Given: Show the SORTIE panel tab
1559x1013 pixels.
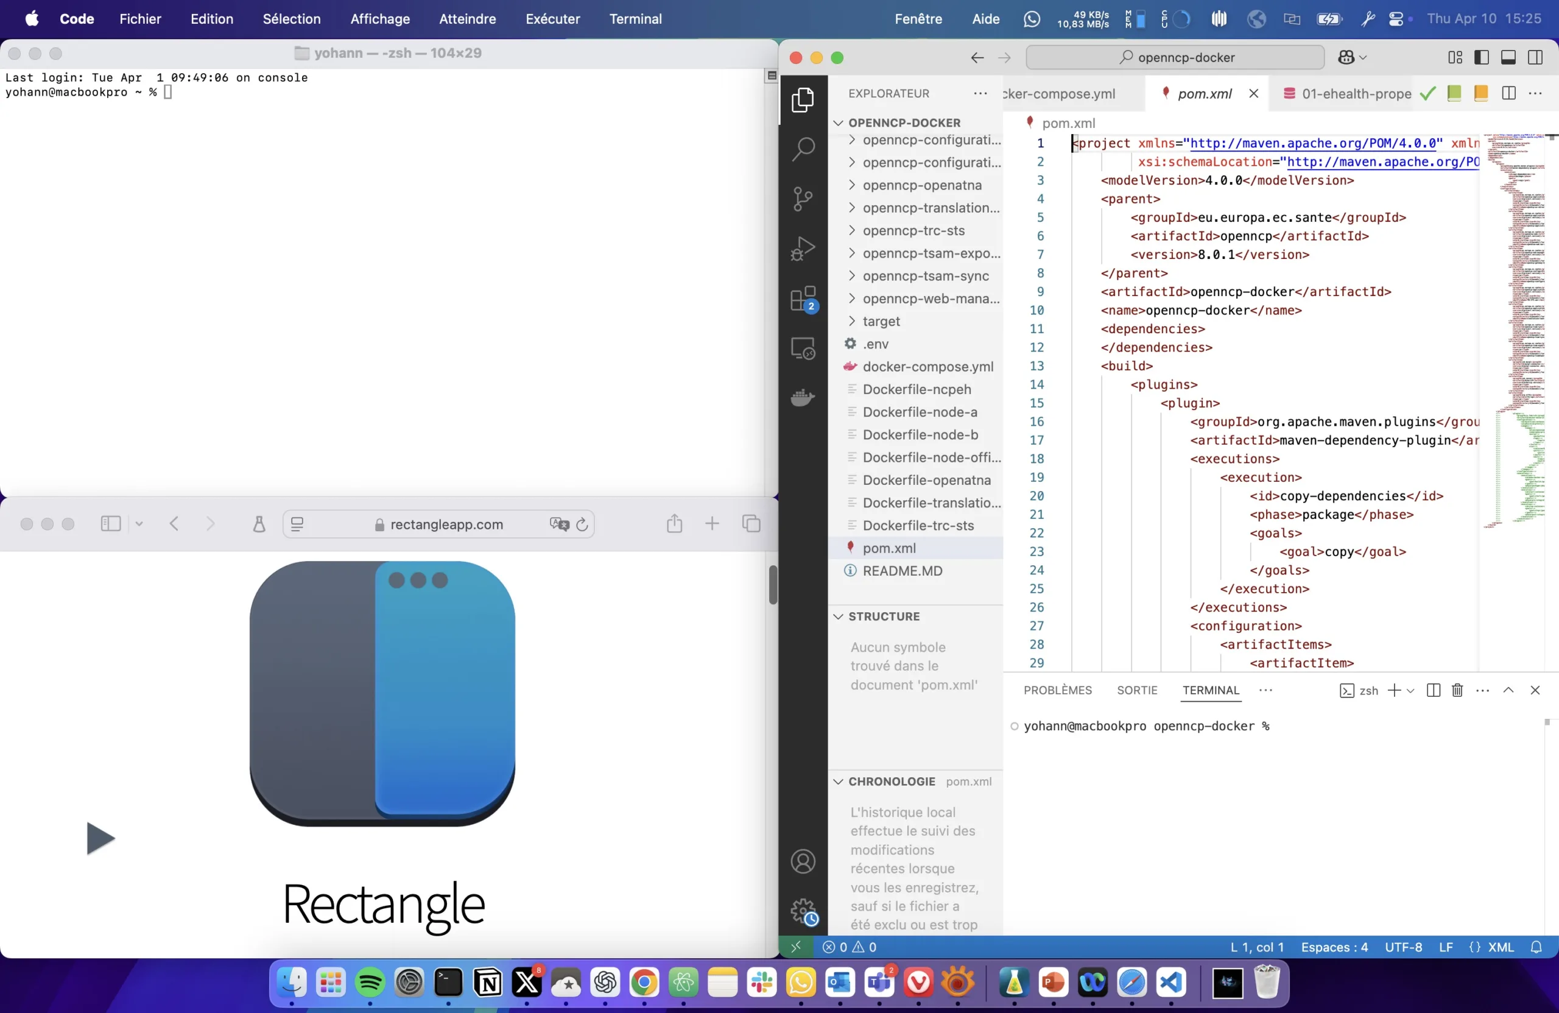Looking at the screenshot, I should point(1136,690).
